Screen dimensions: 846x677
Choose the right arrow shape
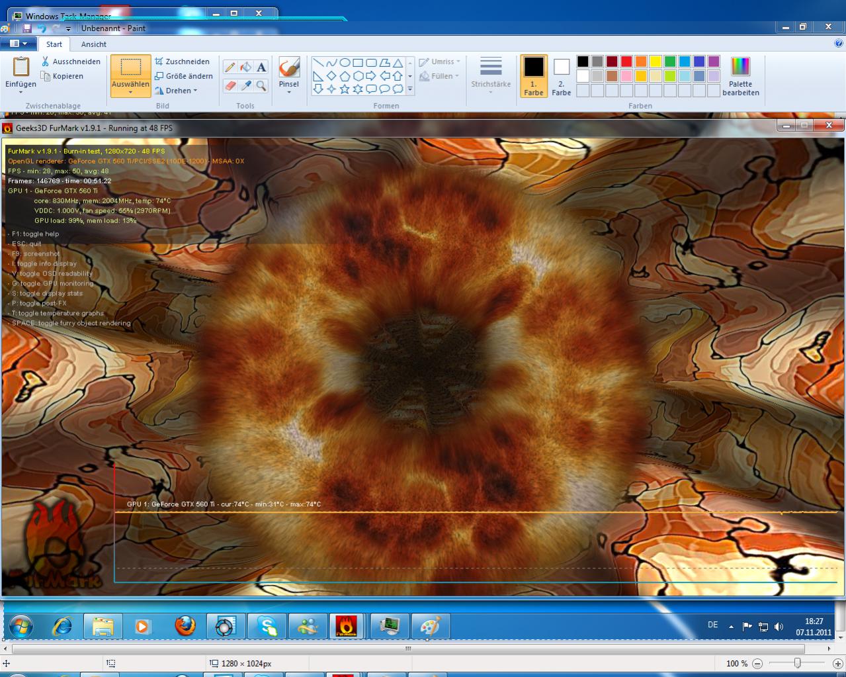371,76
